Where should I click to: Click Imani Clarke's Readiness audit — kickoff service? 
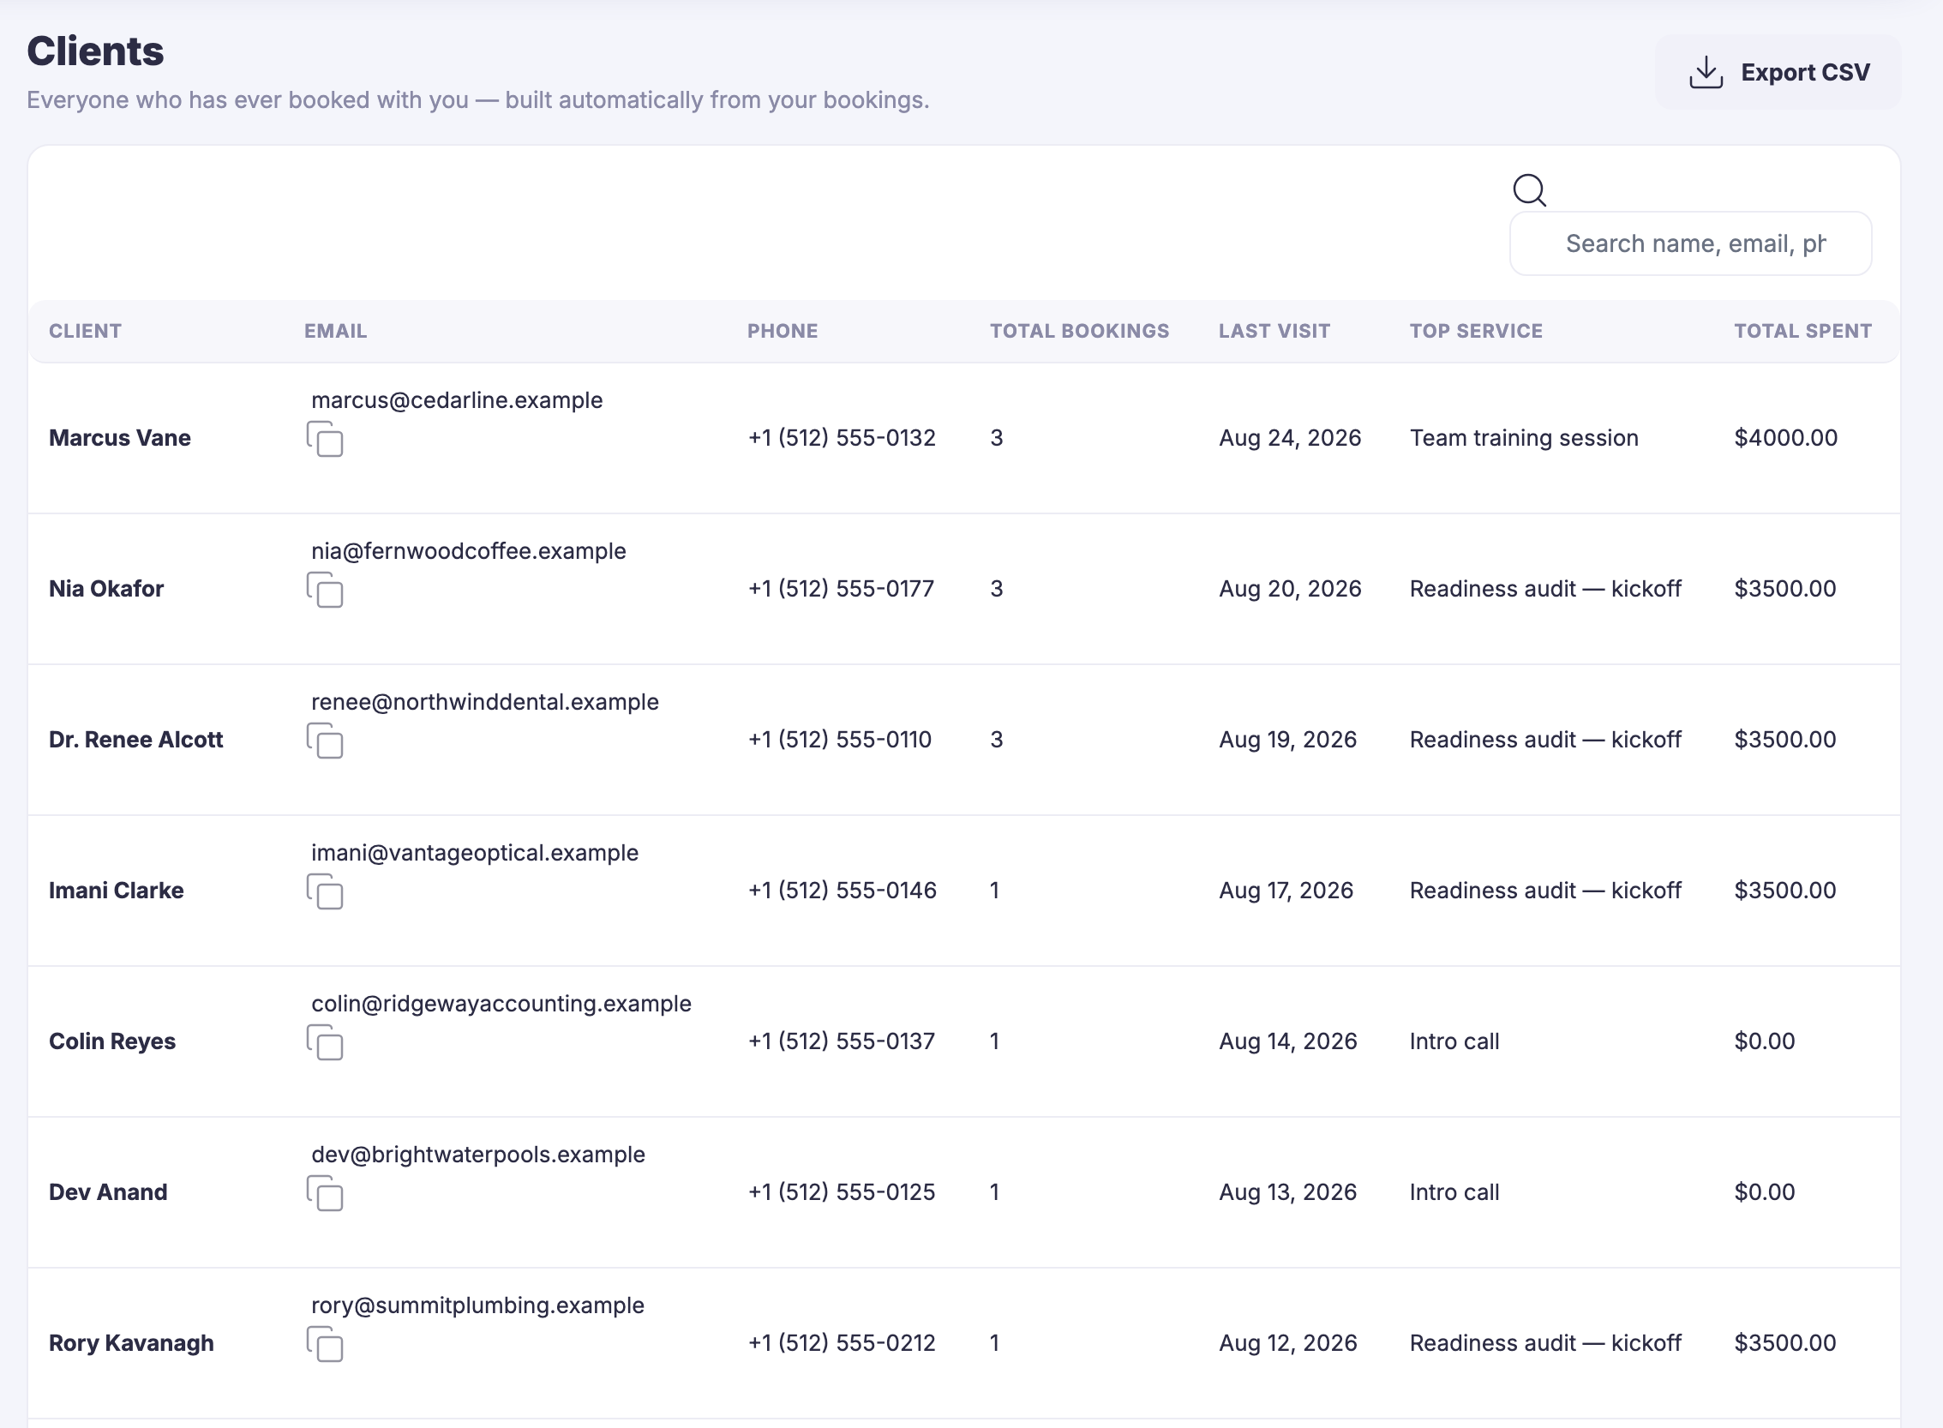tap(1545, 891)
